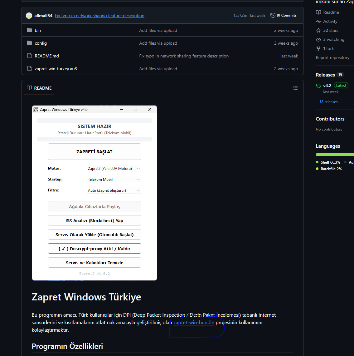Click the fork icon beside 1 fork
The height and width of the screenshot is (356, 354).
(x=318, y=49)
